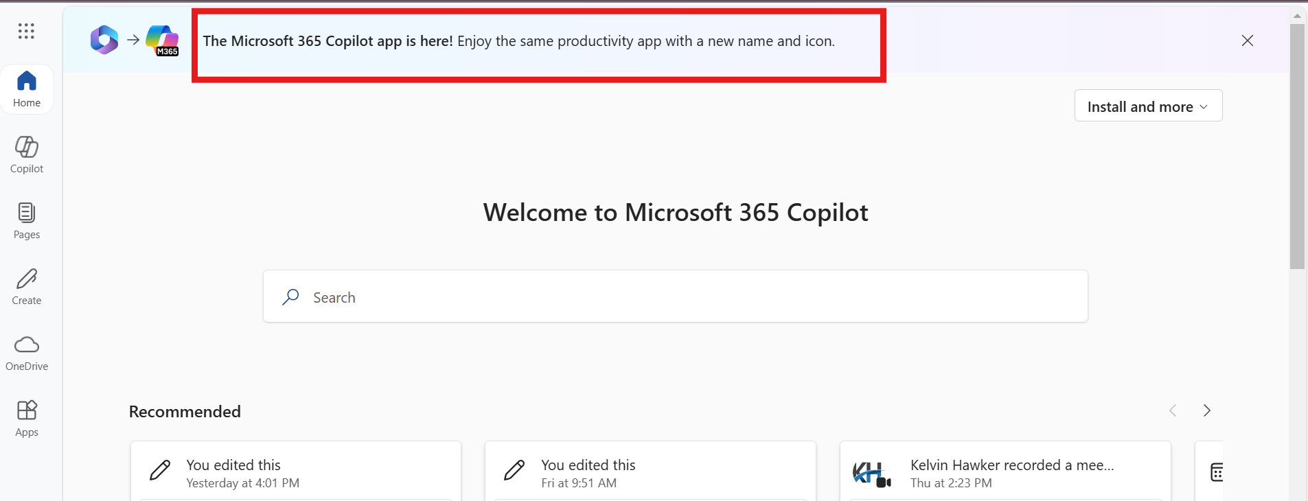Click the partially visible fourth card icon
Image resolution: width=1308 pixels, height=501 pixels.
1216,472
